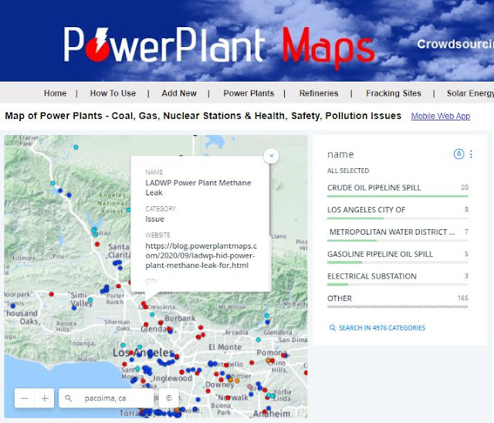Click the search magnifier icon in map search box
Viewport: 494px width, 423px height.
pos(68,398)
